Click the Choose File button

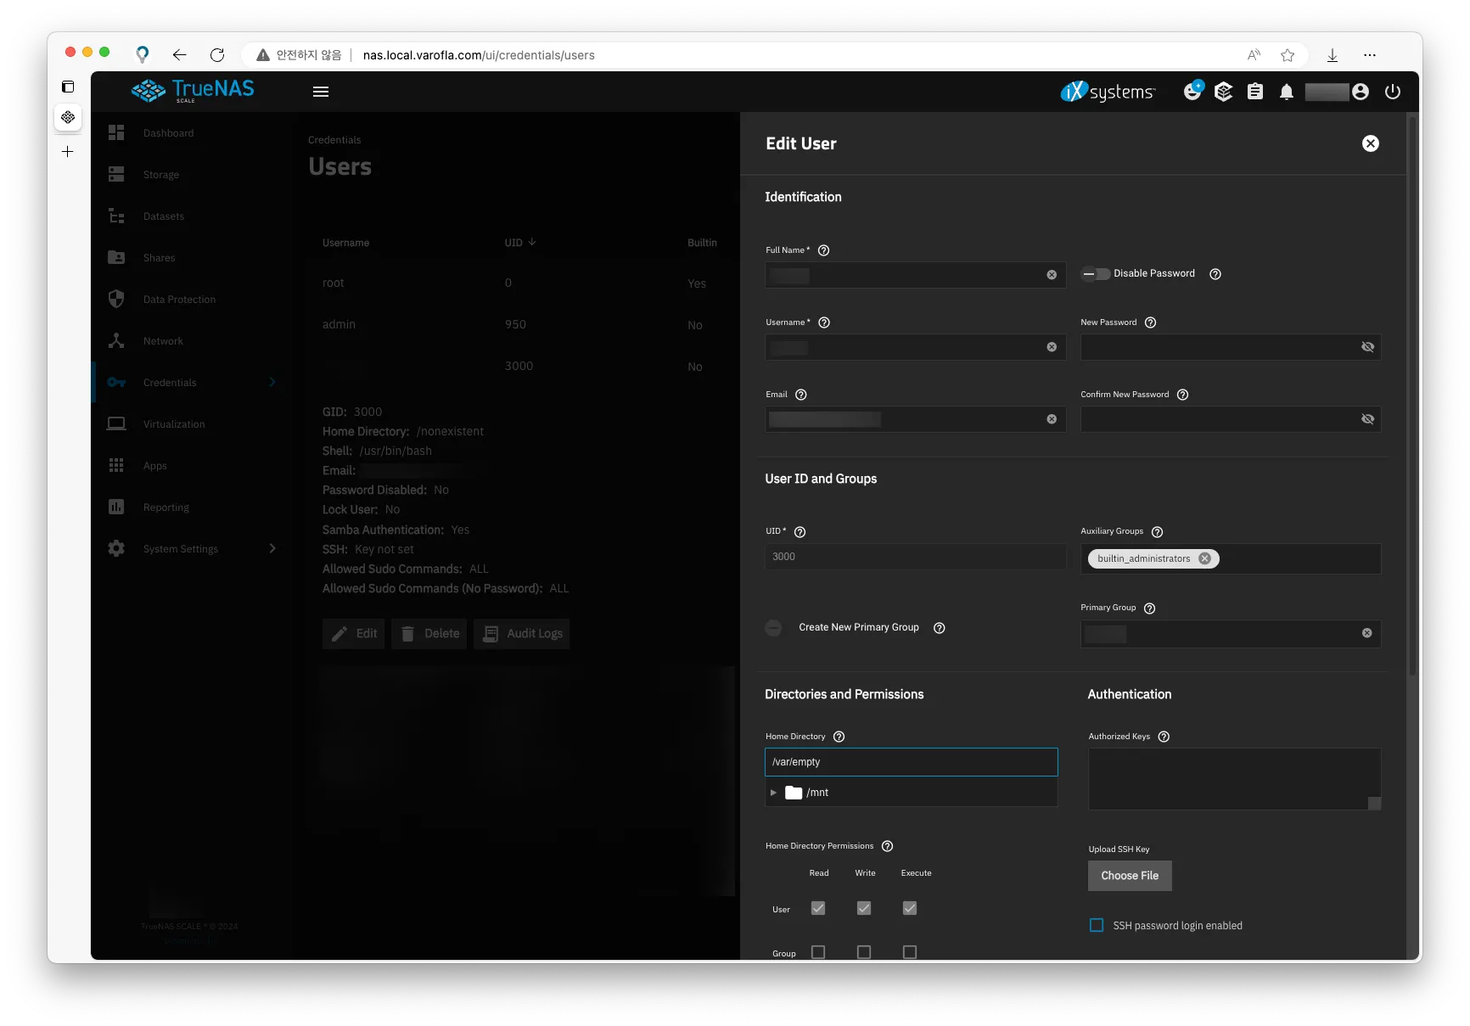point(1130,876)
